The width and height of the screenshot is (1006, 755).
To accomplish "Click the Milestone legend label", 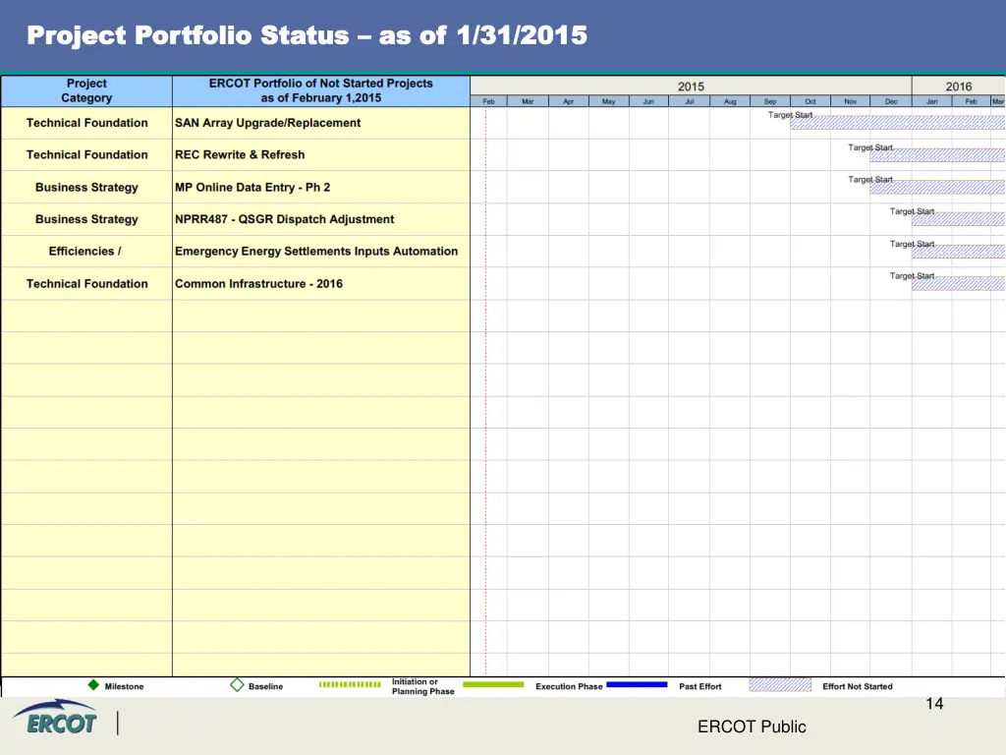I will (124, 686).
